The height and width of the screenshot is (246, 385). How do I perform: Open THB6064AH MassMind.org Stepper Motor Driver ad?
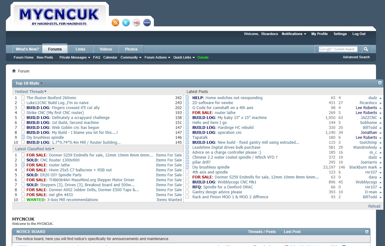[92, 180]
